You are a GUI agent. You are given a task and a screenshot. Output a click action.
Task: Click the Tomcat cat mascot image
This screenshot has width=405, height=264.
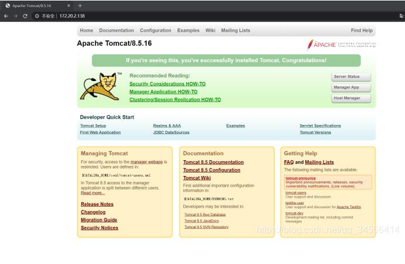pos(101,86)
